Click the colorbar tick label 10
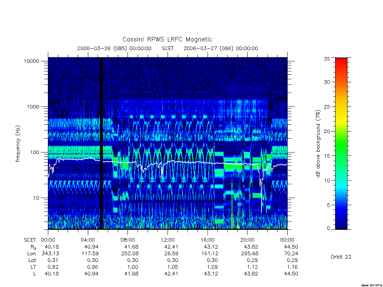383x287 pixels. tap(327, 180)
